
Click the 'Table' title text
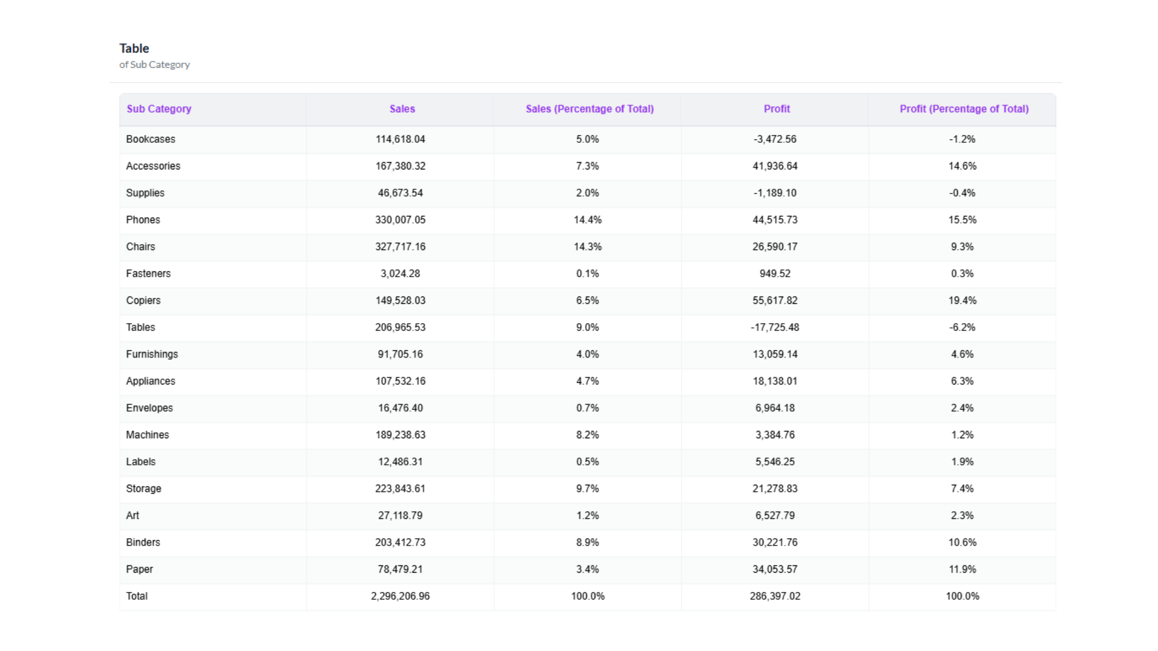click(x=134, y=48)
